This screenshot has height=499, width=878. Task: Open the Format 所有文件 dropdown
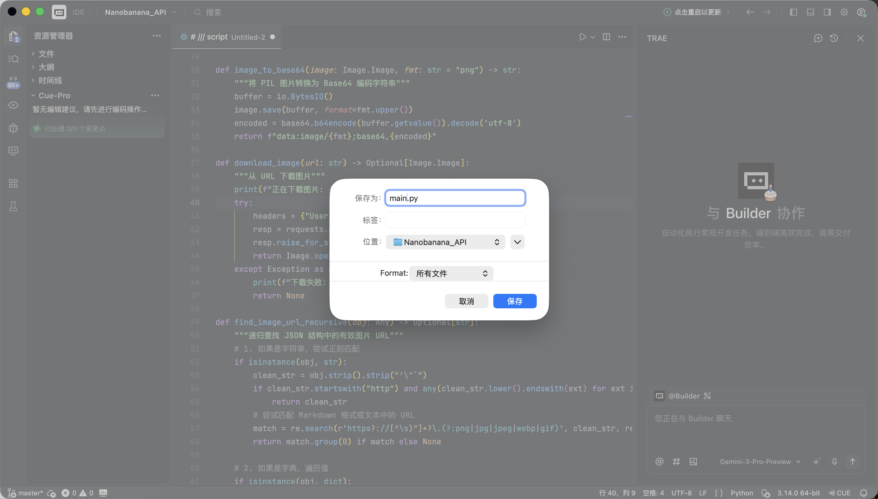(x=451, y=273)
